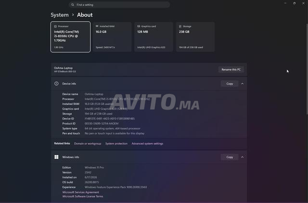This screenshot has width=308, height=203.
Task: Click the search magnifier icon
Action: click(x=73, y=5)
